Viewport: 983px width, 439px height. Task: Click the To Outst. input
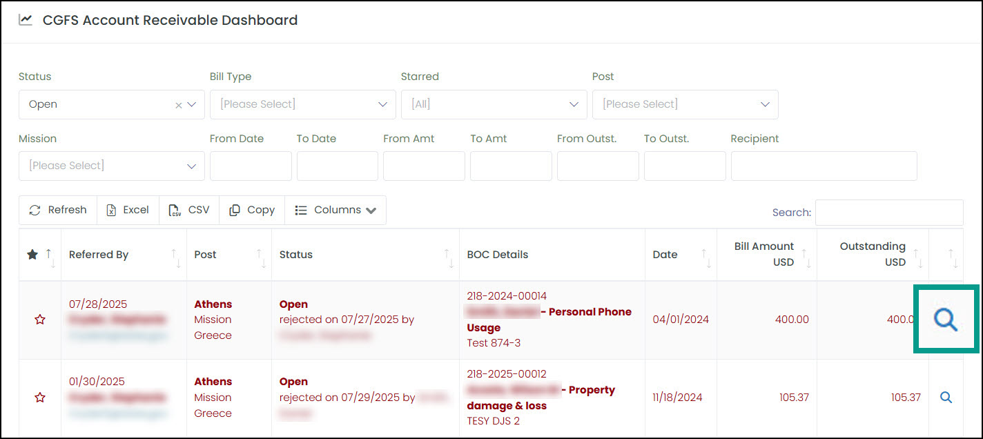[x=685, y=166]
